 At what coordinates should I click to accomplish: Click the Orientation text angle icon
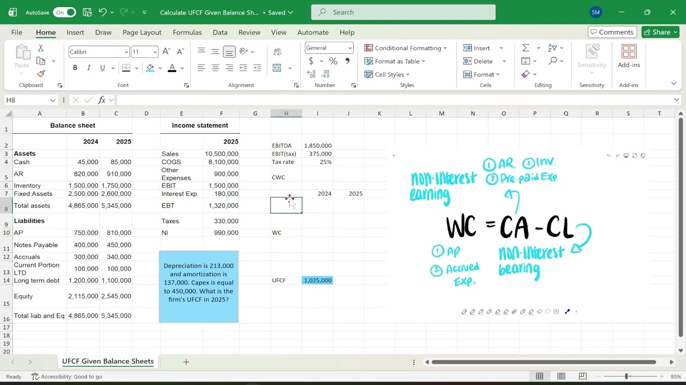coord(243,52)
